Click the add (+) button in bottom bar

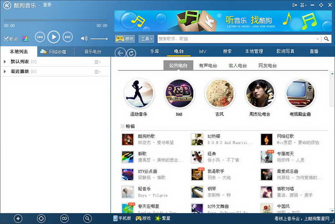click(x=18, y=219)
